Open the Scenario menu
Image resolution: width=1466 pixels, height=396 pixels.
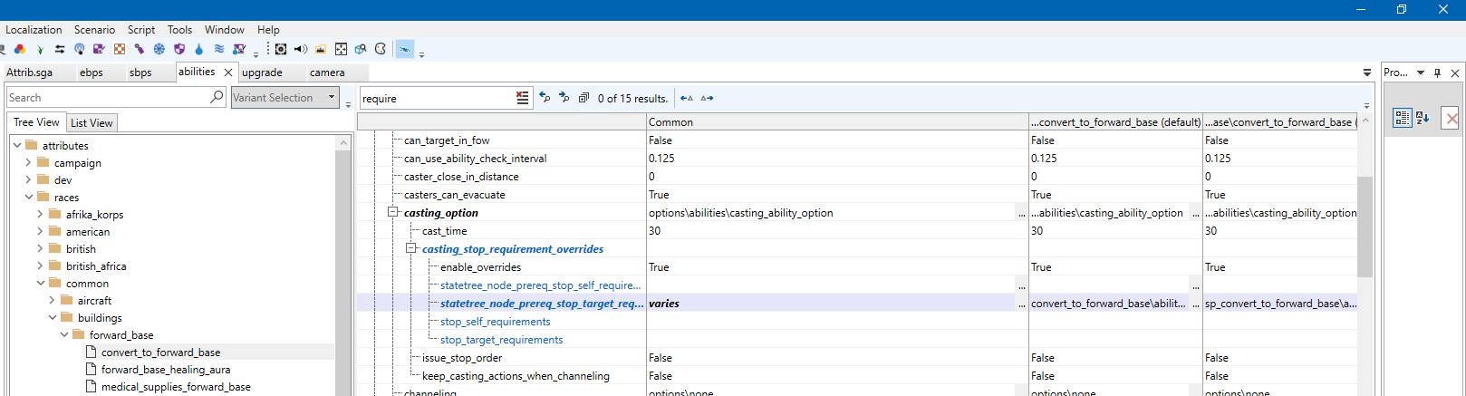(x=94, y=29)
